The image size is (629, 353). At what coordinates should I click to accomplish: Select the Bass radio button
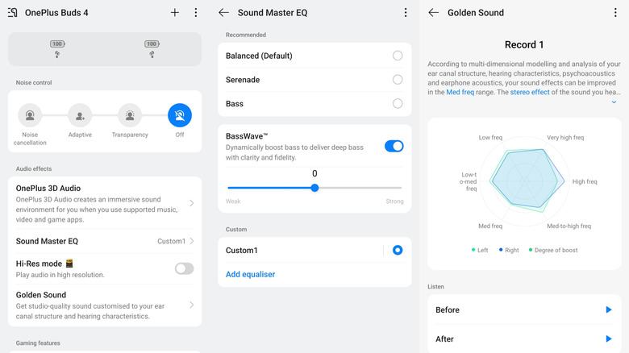398,103
